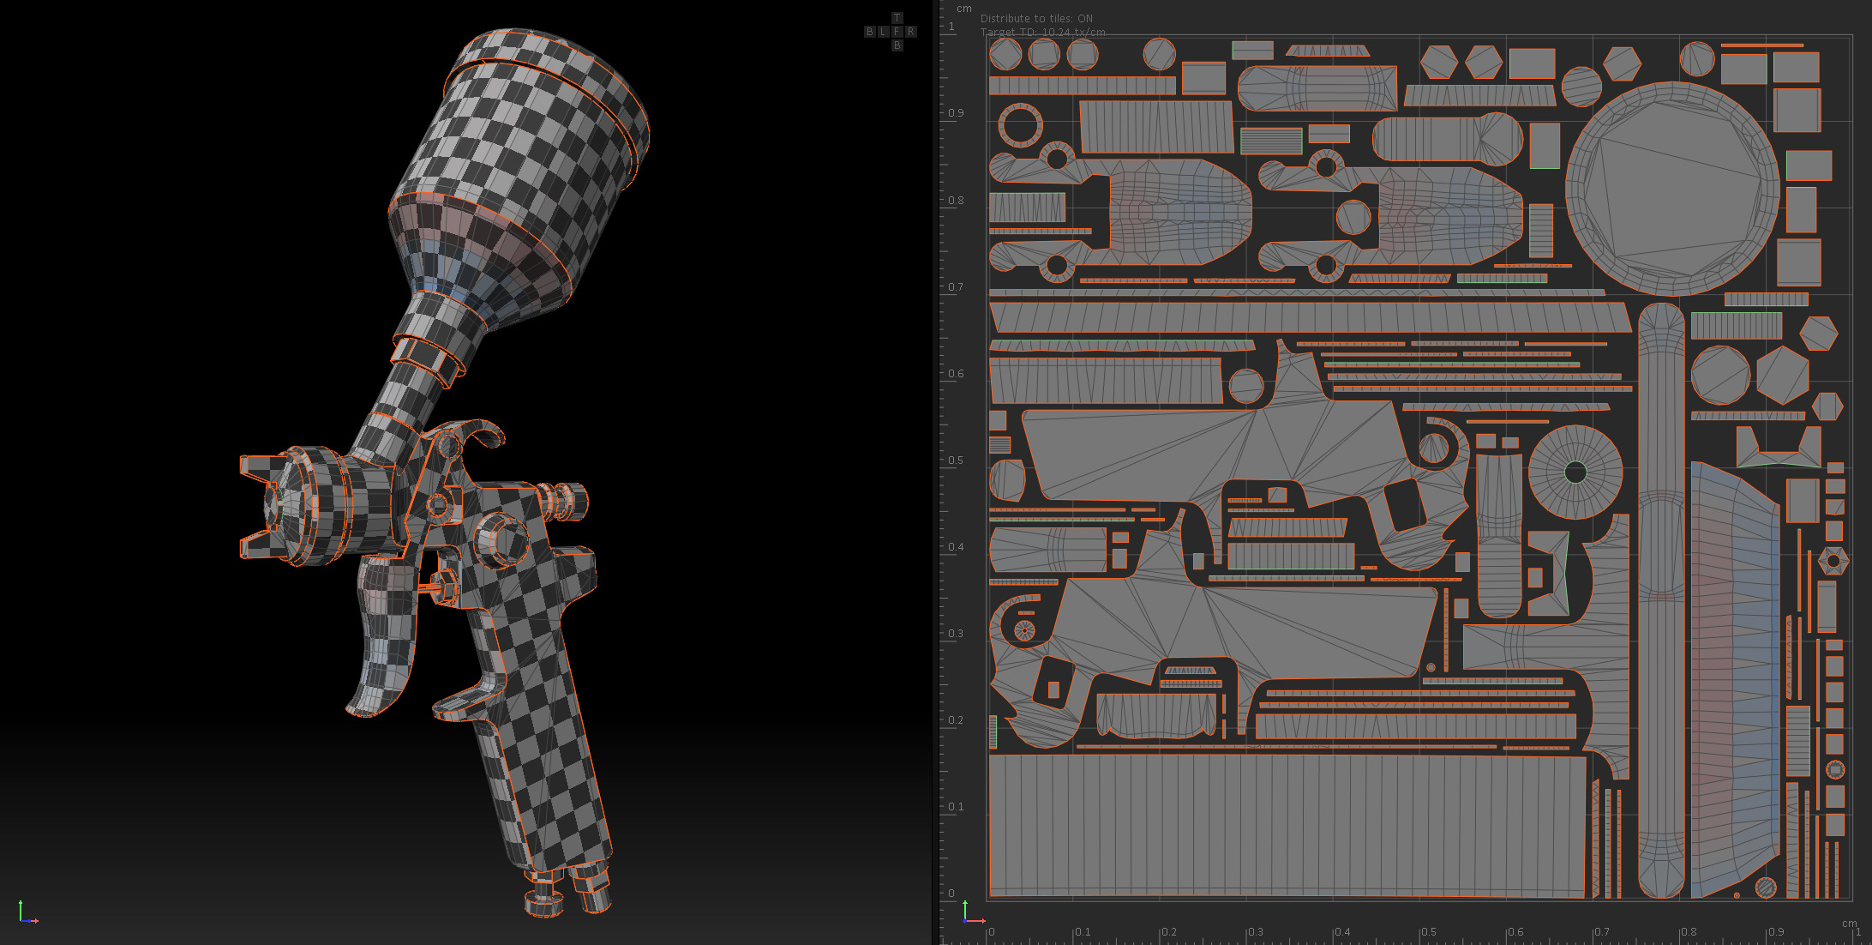
Task: Click the 3D viewport axis gizmo
Action: 27,914
